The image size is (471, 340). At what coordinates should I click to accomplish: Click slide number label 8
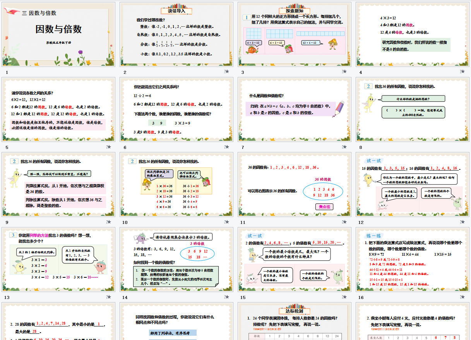[361, 147]
